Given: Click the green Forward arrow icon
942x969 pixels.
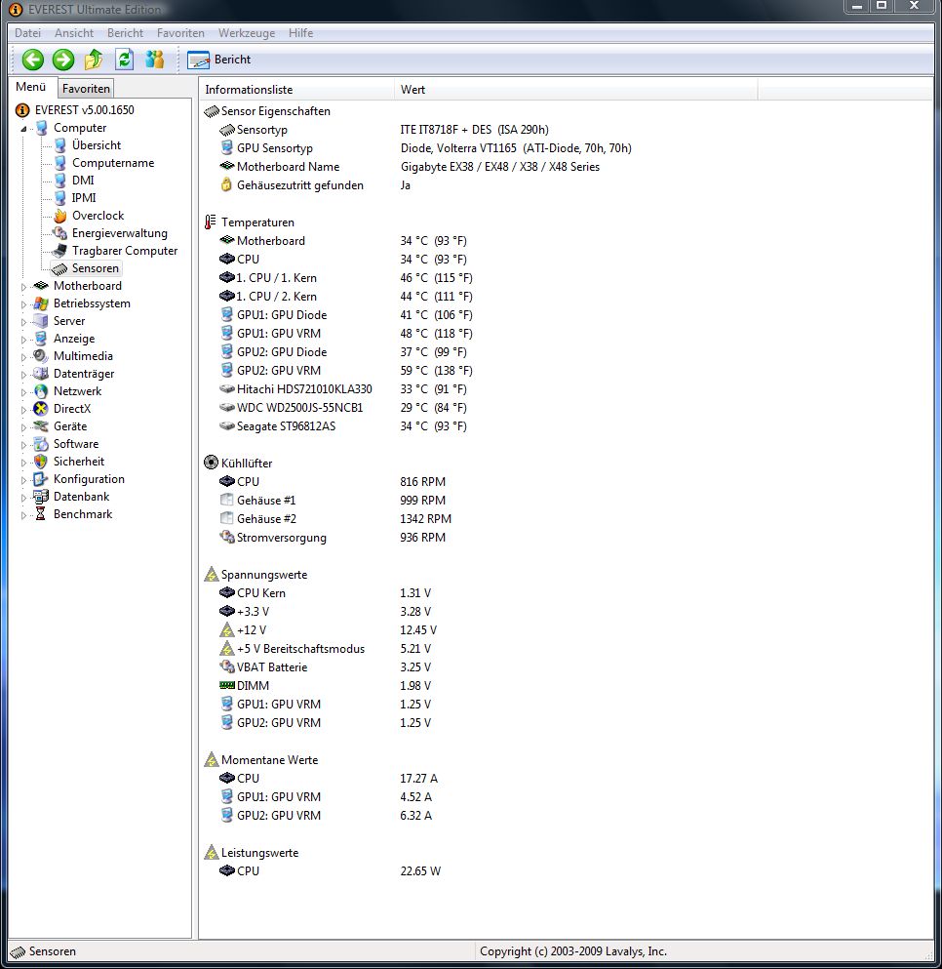Looking at the screenshot, I should coord(63,60).
